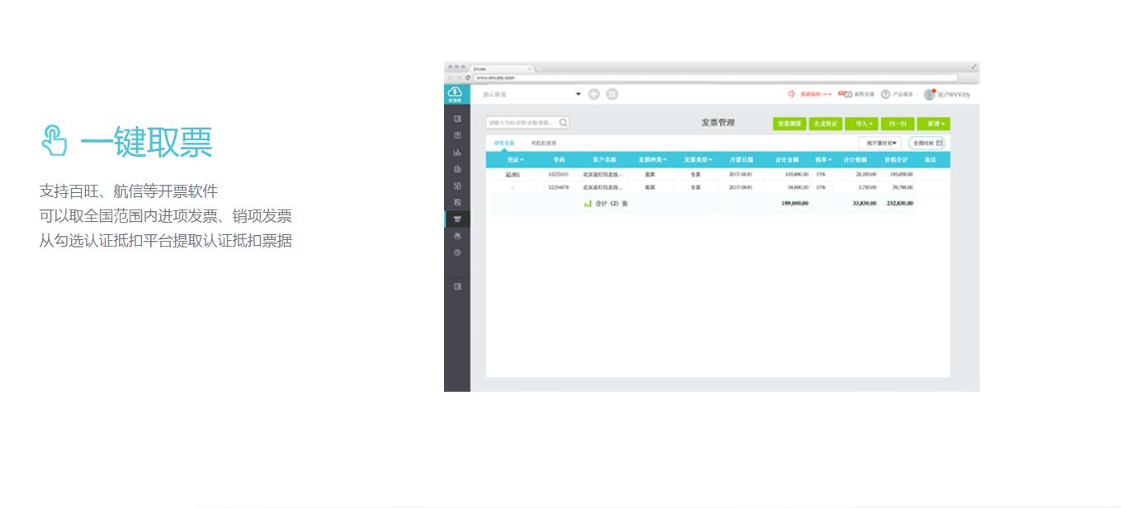Click the total 193,050.00 cell

901,174
